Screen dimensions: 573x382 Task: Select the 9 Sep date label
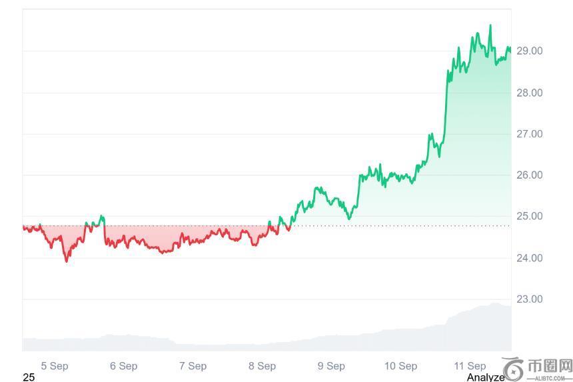pyautogui.click(x=331, y=365)
